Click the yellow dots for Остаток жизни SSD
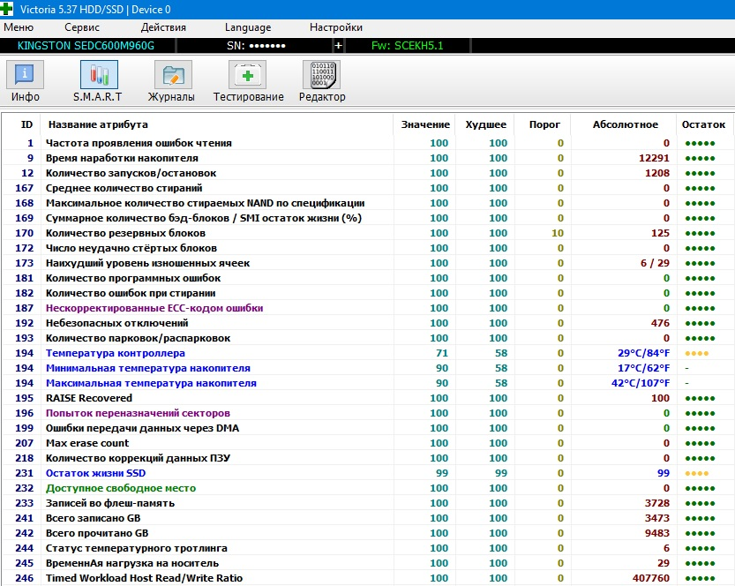Viewport: 735px width, 586px height. pyautogui.click(x=696, y=474)
